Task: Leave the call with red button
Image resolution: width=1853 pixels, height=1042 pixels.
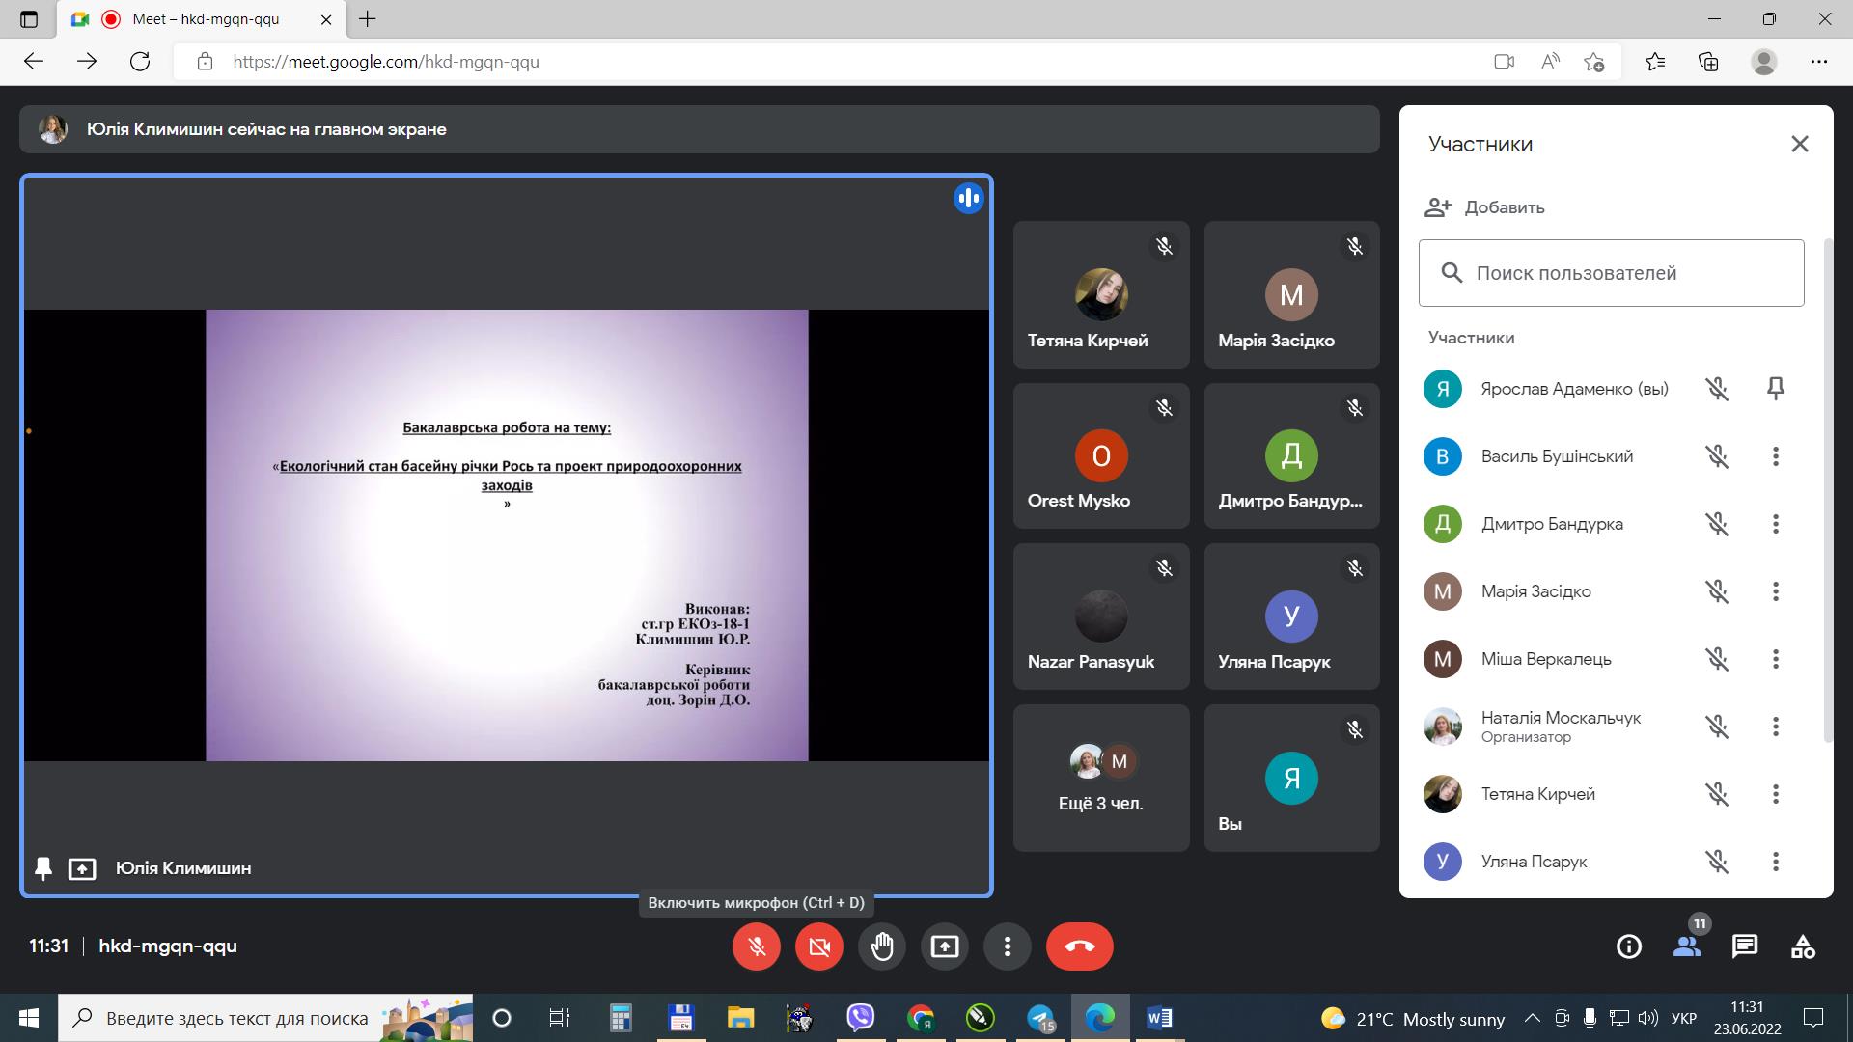Action: 1079,946
